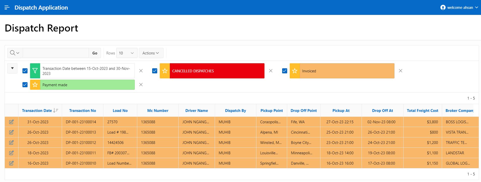481x182 pixels.
Task: Collapse the report settings triangle
Action: 12,68
